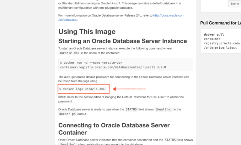Click the auto-generated default password paragraph
Viewport: 241px width, 145px height.
124,79
